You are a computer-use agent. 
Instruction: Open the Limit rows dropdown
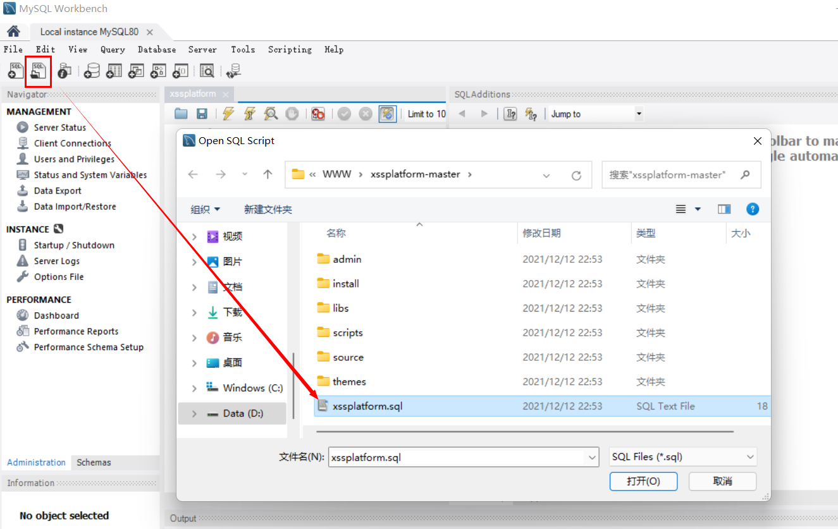click(x=426, y=114)
